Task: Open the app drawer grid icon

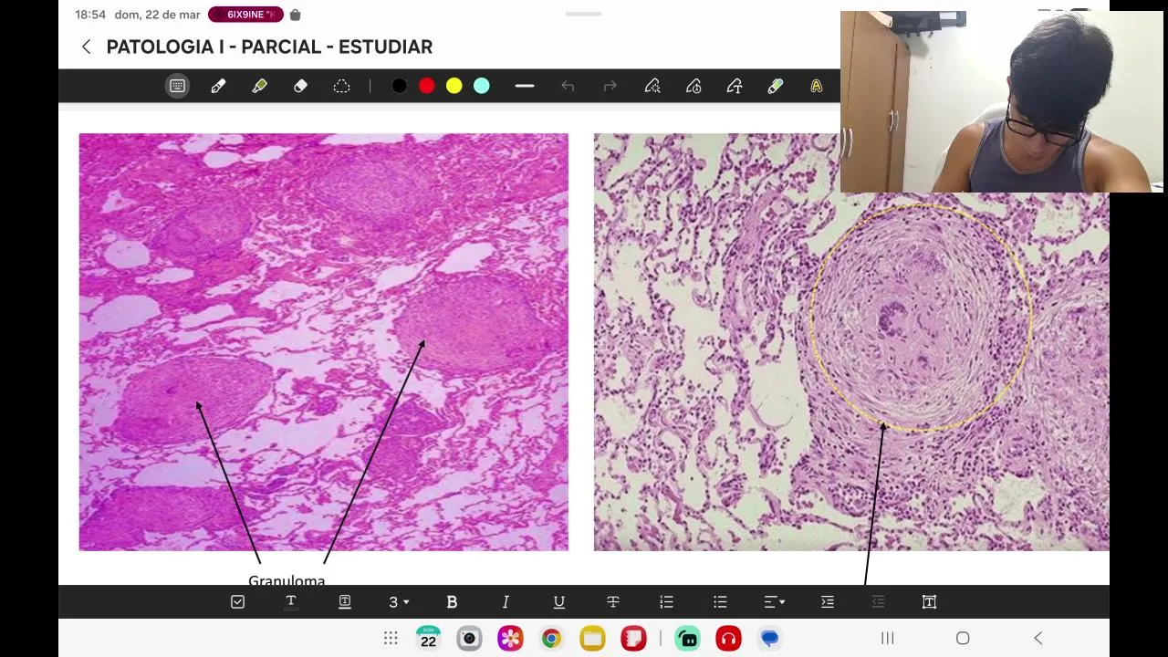Action: (x=391, y=638)
